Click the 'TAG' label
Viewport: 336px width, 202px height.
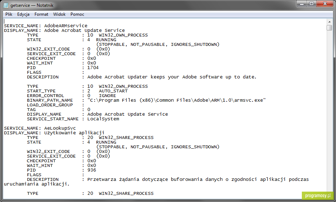(31, 110)
